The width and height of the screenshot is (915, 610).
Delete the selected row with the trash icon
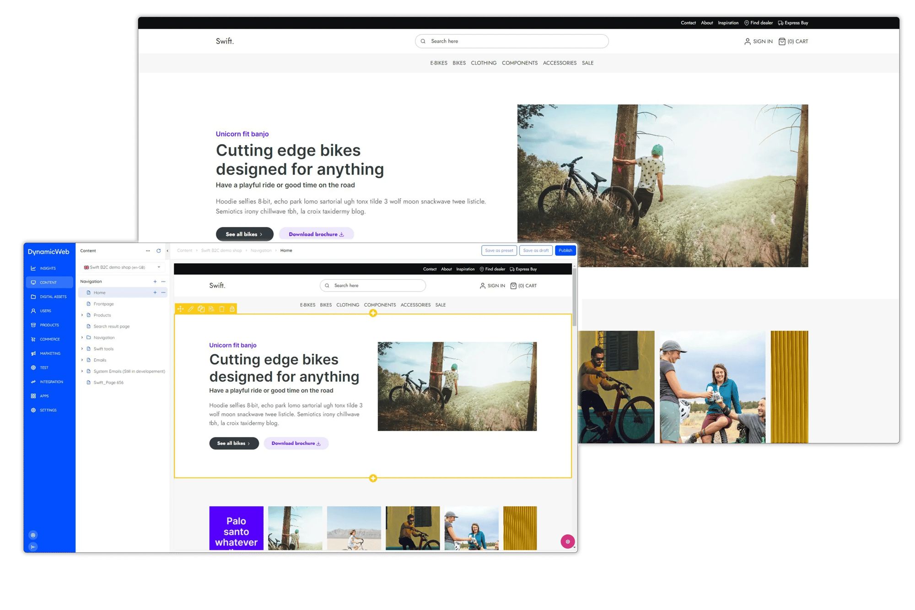[x=222, y=309]
